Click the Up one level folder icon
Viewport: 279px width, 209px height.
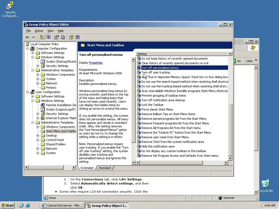coord(42,37)
